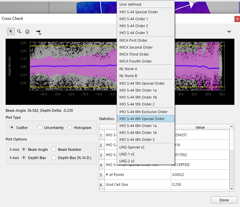This screenshot has width=240, height=207.
Task: Set X-Axis to Beam Number
Action: [54, 149]
